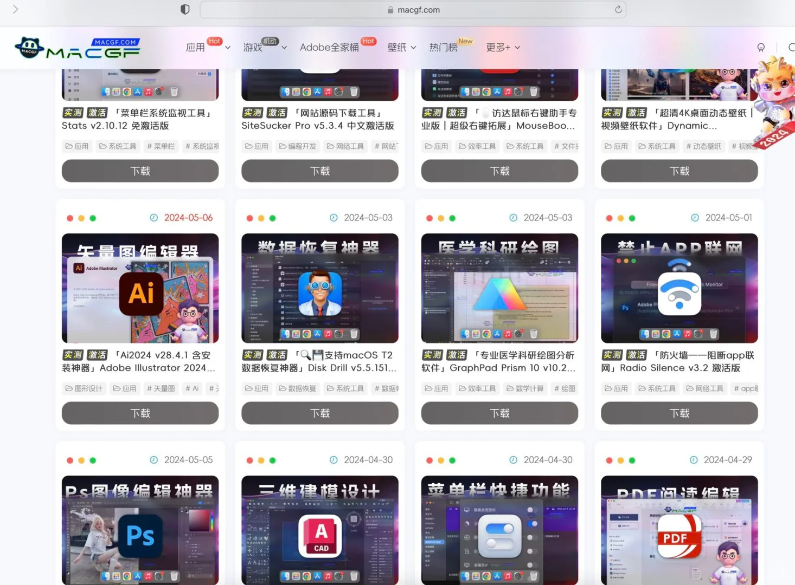Click the search icon in the top right corner
795x585 pixels.
pos(792,48)
